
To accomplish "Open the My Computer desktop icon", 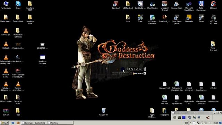I will (x=6, y=5).
